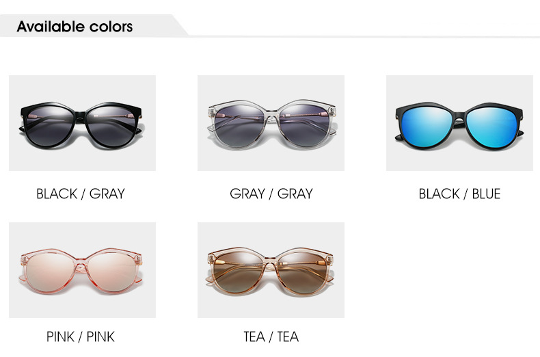
Task: Select the Black / Blue sunglasses thumbnail
Action: pyautogui.click(x=459, y=123)
